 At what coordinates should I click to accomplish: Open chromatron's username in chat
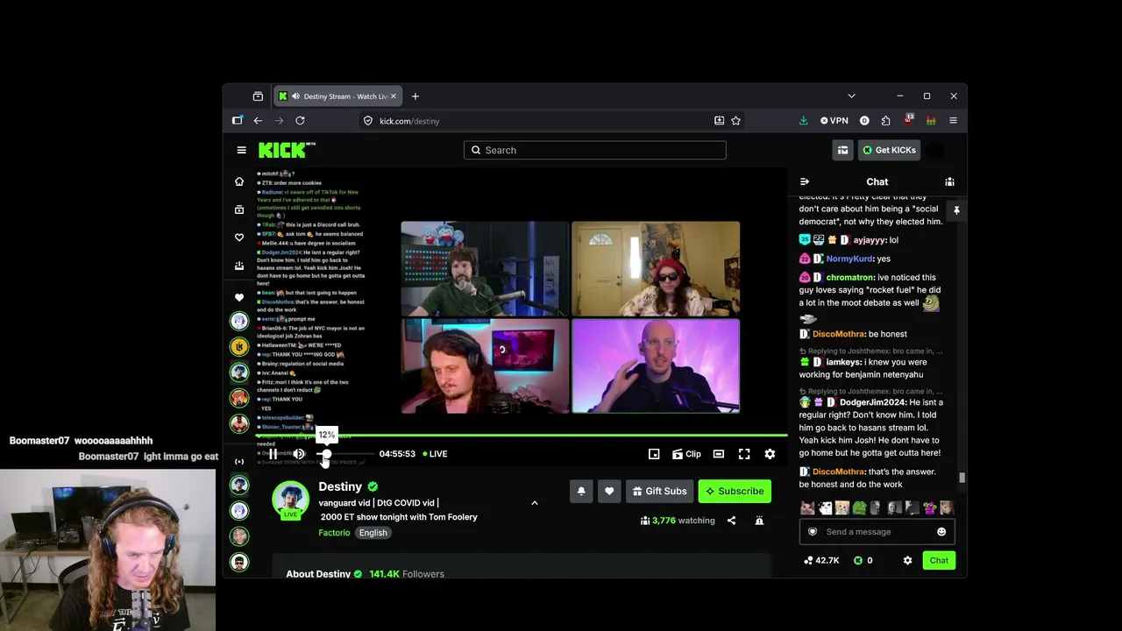(850, 278)
